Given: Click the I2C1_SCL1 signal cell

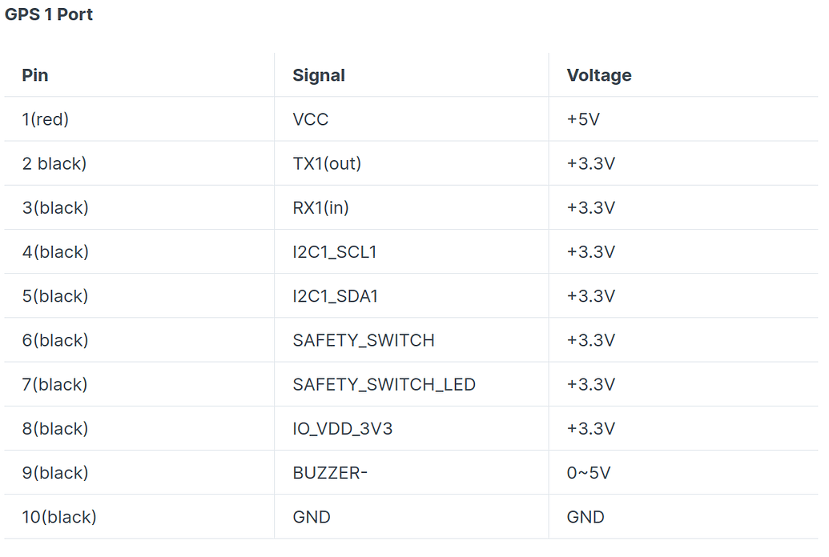Looking at the screenshot, I should click(335, 252).
